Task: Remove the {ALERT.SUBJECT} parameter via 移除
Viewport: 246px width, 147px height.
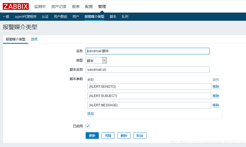Action: pyautogui.click(x=216, y=96)
